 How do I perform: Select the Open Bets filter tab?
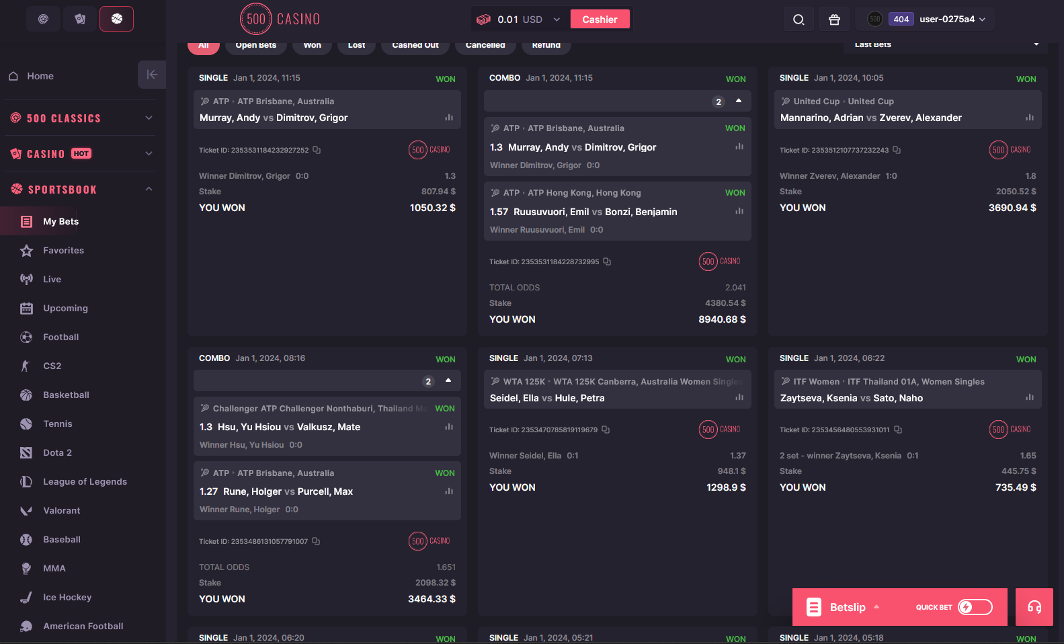click(x=256, y=45)
